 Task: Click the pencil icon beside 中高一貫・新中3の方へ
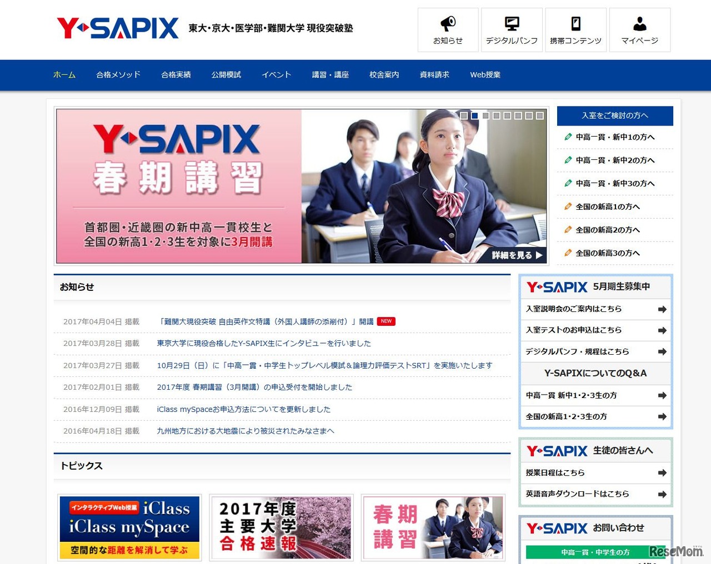coord(568,183)
